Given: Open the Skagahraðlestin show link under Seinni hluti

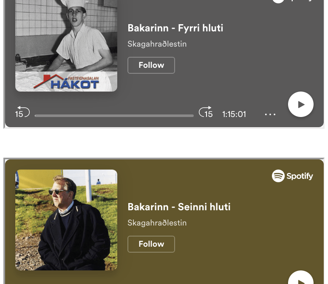Looking at the screenshot, I should click(157, 223).
